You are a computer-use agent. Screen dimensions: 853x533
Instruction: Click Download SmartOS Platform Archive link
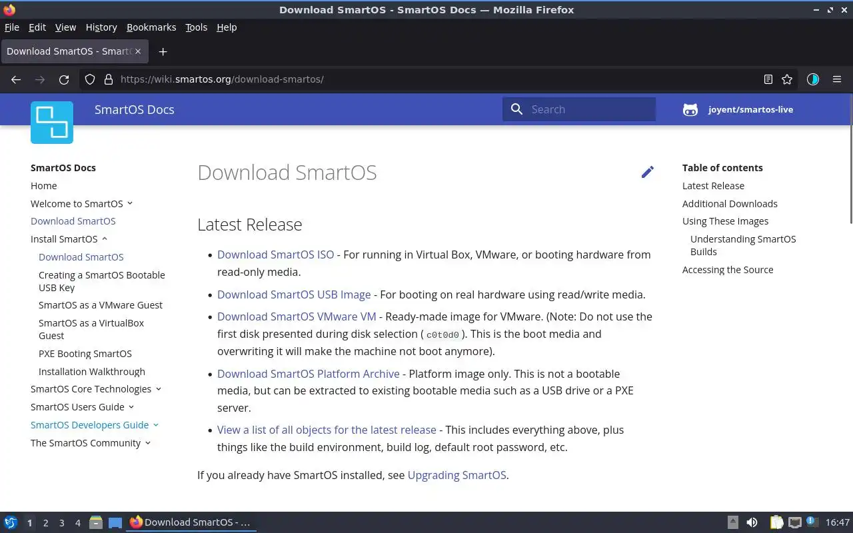tap(309, 374)
